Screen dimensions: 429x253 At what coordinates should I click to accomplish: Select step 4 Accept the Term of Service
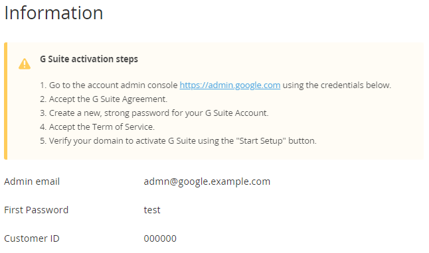98,127
